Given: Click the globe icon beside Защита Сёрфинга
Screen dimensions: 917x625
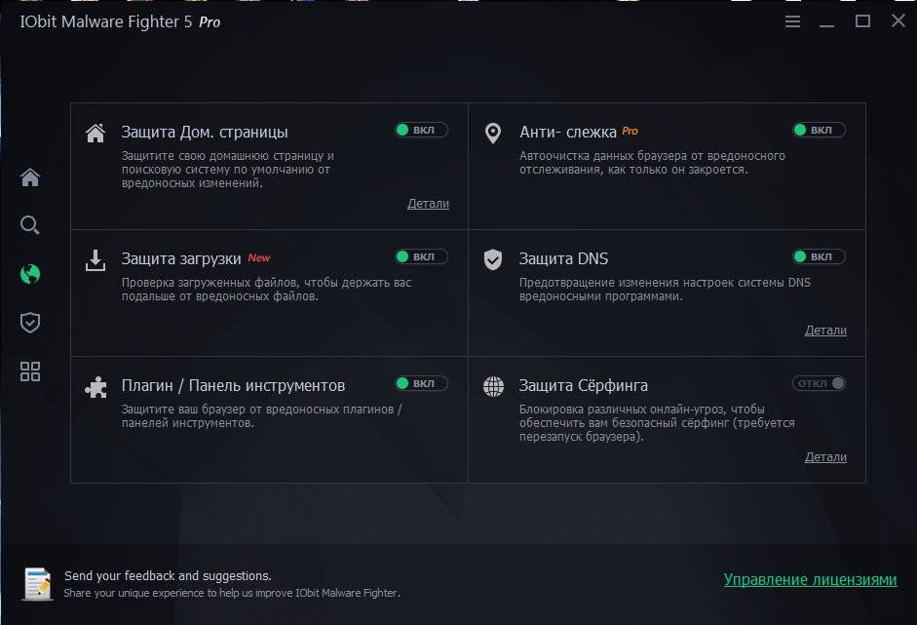Looking at the screenshot, I should [x=494, y=386].
